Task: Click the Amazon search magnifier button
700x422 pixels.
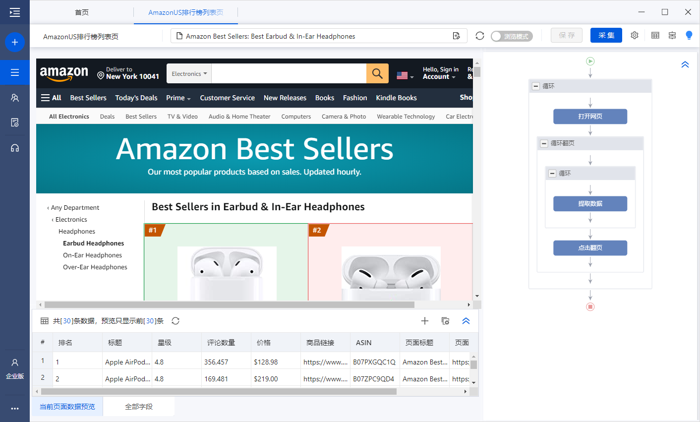Action: [x=377, y=73]
